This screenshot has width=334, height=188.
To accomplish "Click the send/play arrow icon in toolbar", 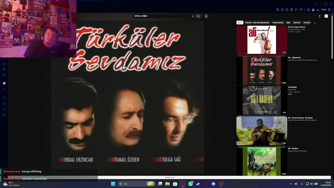I will 296,10.
